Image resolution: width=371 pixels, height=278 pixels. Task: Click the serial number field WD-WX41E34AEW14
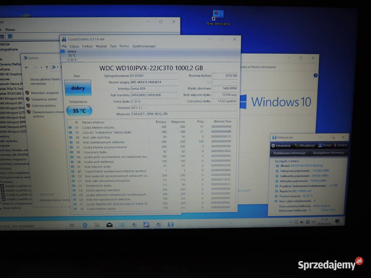154,82
